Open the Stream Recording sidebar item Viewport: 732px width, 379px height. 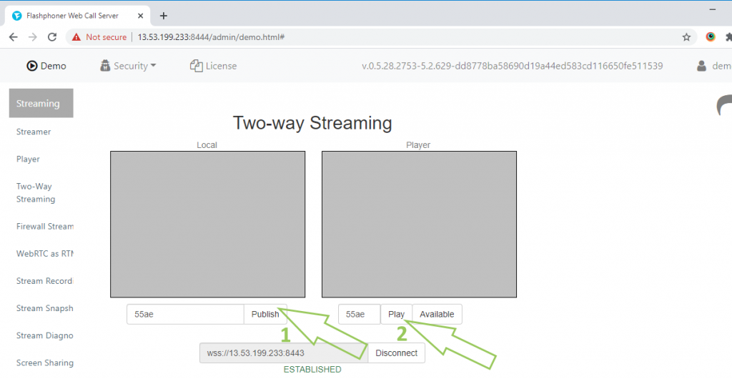(45, 281)
